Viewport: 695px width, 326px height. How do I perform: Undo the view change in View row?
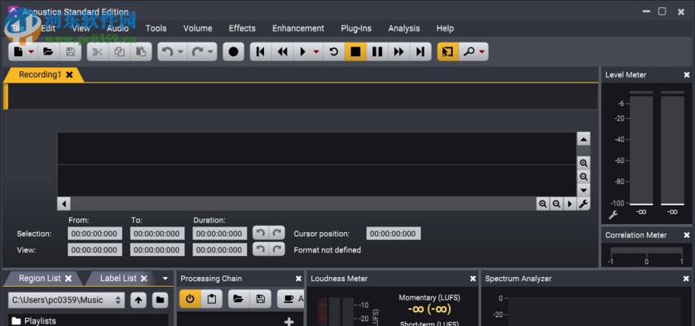pyautogui.click(x=261, y=249)
